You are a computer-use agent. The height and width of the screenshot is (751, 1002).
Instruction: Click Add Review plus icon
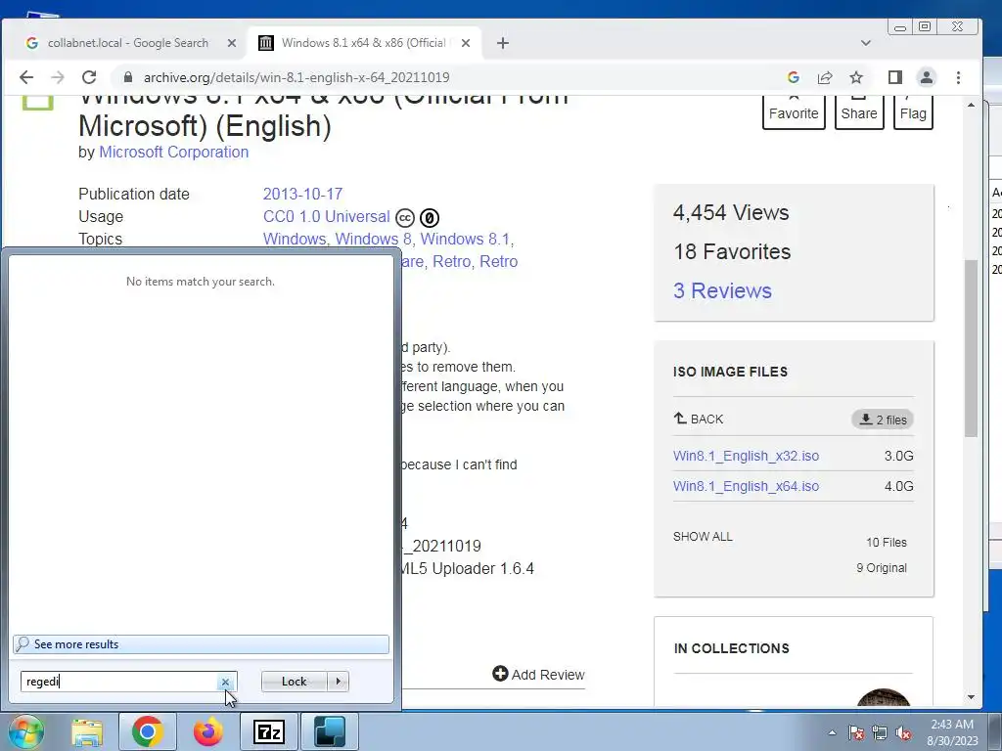pos(500,674)
